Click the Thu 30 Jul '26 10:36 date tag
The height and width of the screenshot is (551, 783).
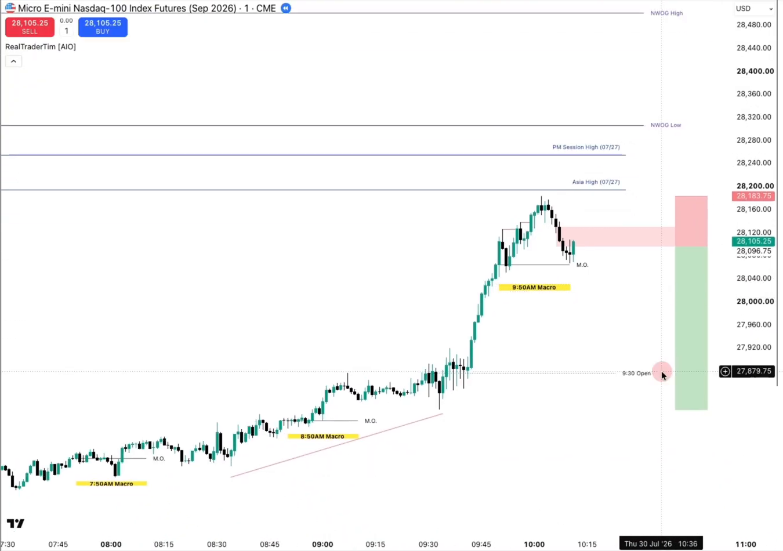tap(661, 543)
